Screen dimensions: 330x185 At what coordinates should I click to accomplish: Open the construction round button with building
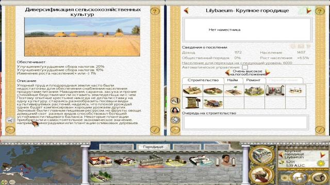(262, 155)
